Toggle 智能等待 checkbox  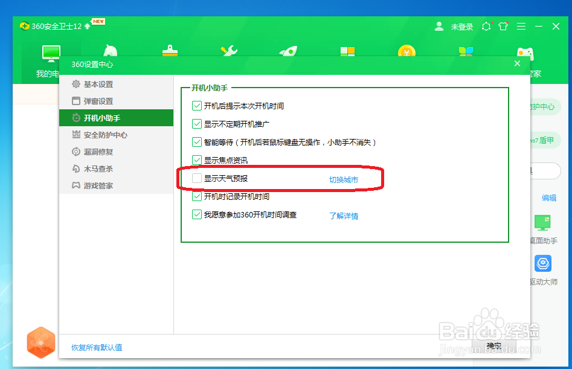pyautogui.click(x=197, y=142)
